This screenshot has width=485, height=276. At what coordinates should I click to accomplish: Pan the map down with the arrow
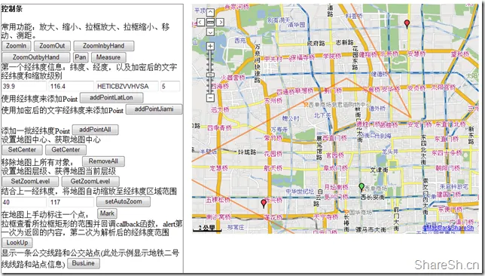pos(210,32)
